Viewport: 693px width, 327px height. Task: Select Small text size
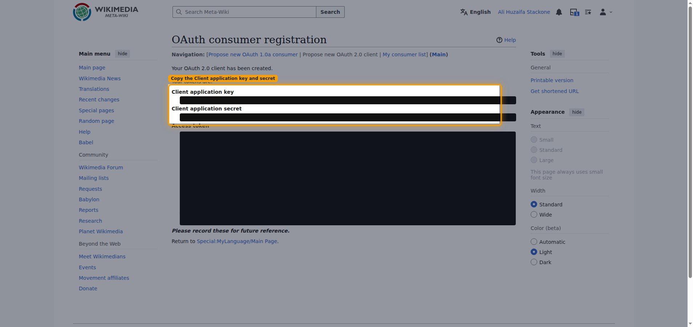534,140
